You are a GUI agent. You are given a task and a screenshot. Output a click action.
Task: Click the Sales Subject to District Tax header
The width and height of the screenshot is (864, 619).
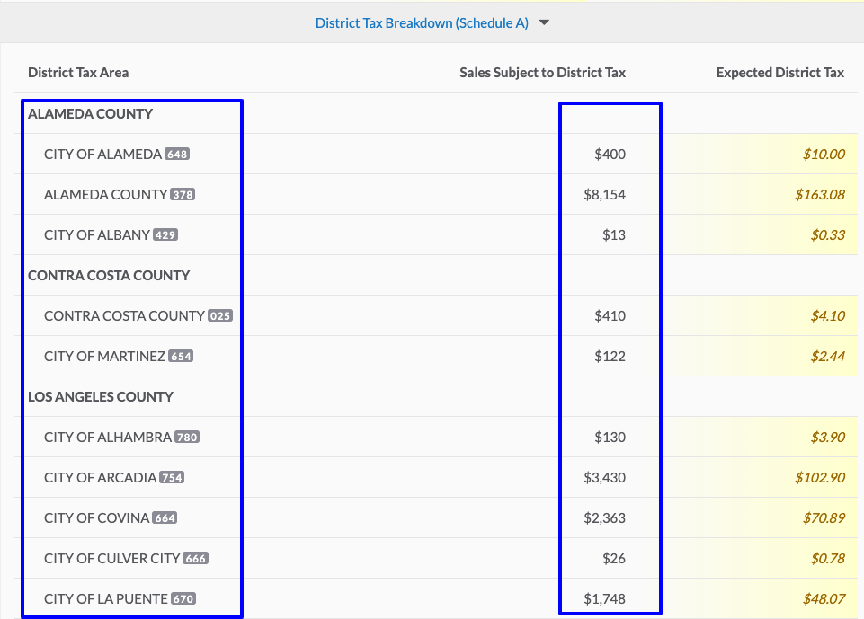coord(542,73)
